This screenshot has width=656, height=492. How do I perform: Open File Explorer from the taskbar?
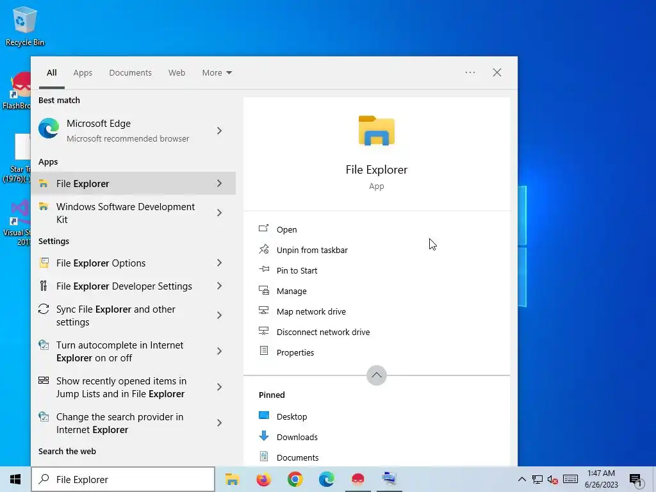tap(232, 479)
